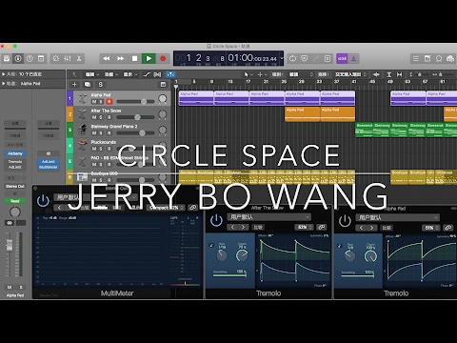Open LCD display mode dropdown arrow
This screenshot has height=343, width=457.
click(282, 58)
